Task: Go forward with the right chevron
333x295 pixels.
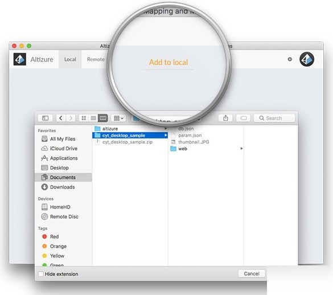Action: pyautogui.click(x=71, y=118)
